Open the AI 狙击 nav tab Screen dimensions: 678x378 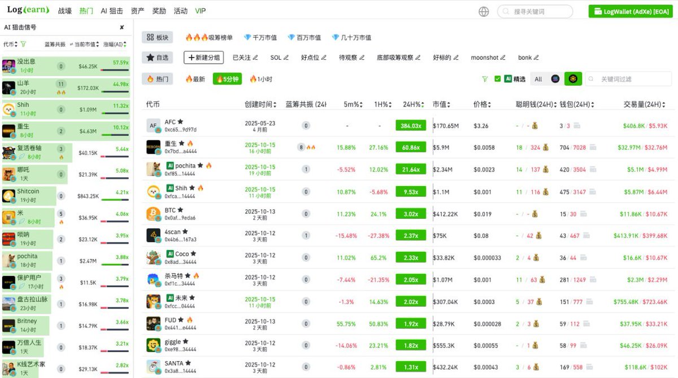112,11
